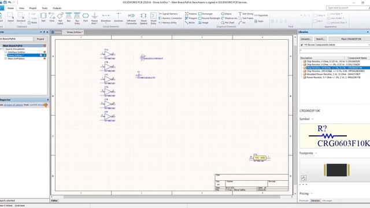This screenshot has height=208, width=370.
Task: Open the Outputs ribbon tab
Action: pyautogui.click(x=57, y=8)
